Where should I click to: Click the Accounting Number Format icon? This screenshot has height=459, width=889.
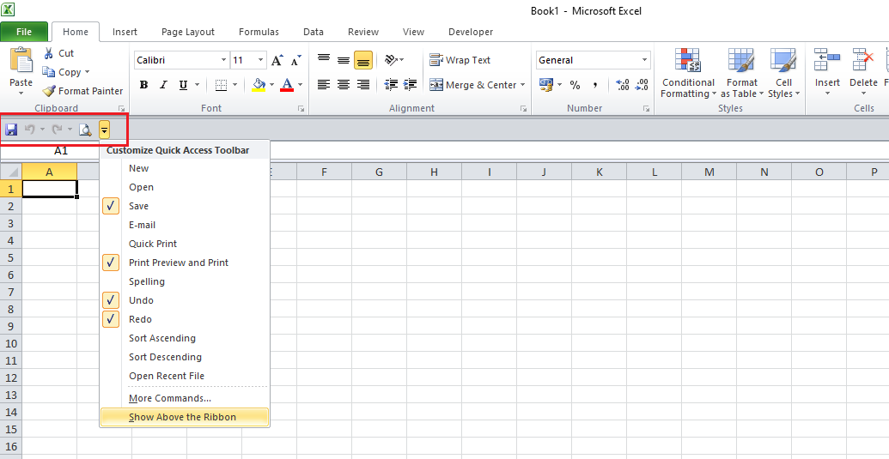point(546,85)
